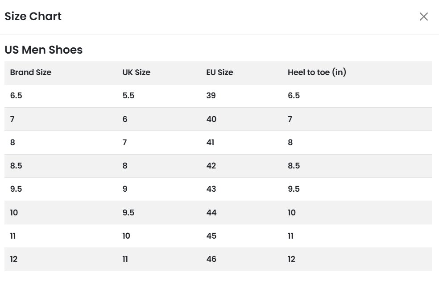439x282 pixels.
Task: Select the EU size 45 cell
Action: coord(211,236)
